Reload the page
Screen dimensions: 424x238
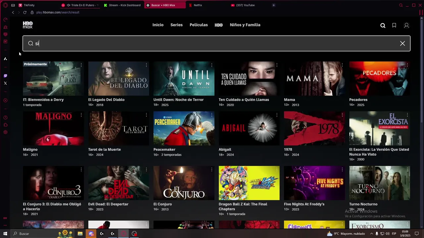(x=25, y=13)
